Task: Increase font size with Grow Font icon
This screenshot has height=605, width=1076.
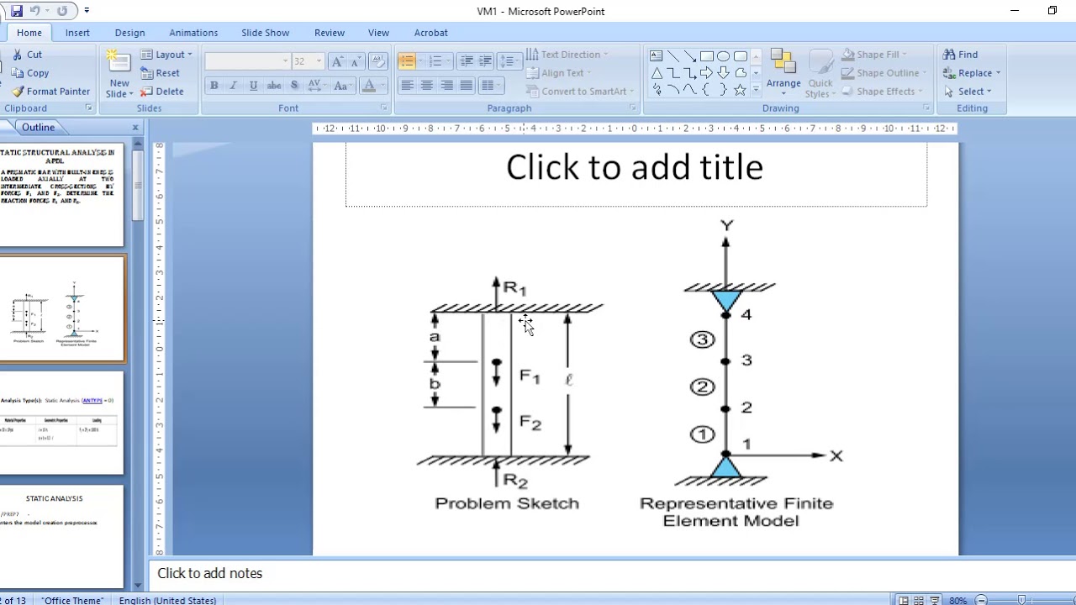Action: tap(337, 61)
